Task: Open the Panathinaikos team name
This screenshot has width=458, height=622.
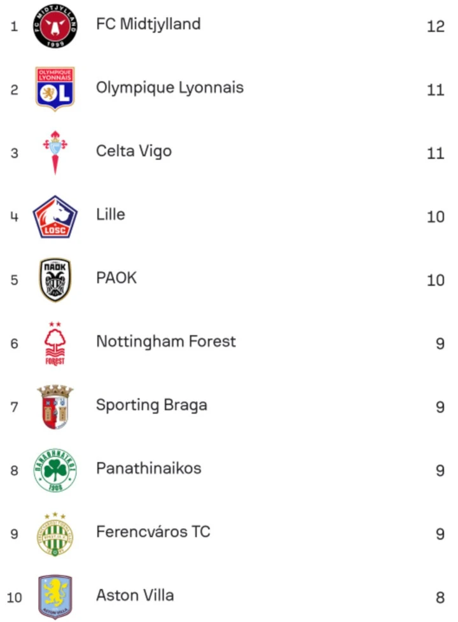Action: tap(148, 469)
